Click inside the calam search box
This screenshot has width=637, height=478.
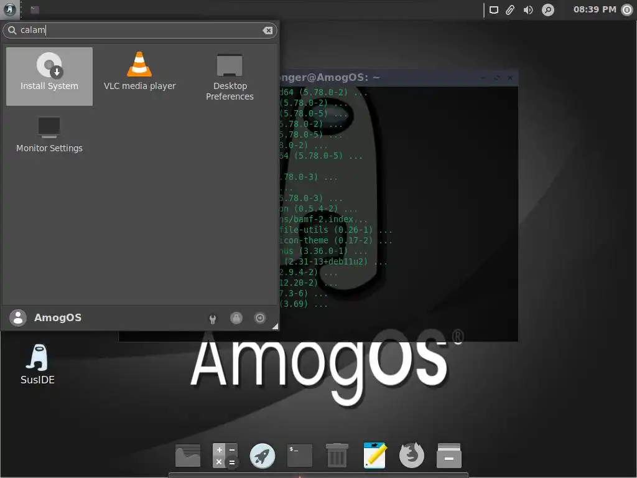tap(140, 30)
